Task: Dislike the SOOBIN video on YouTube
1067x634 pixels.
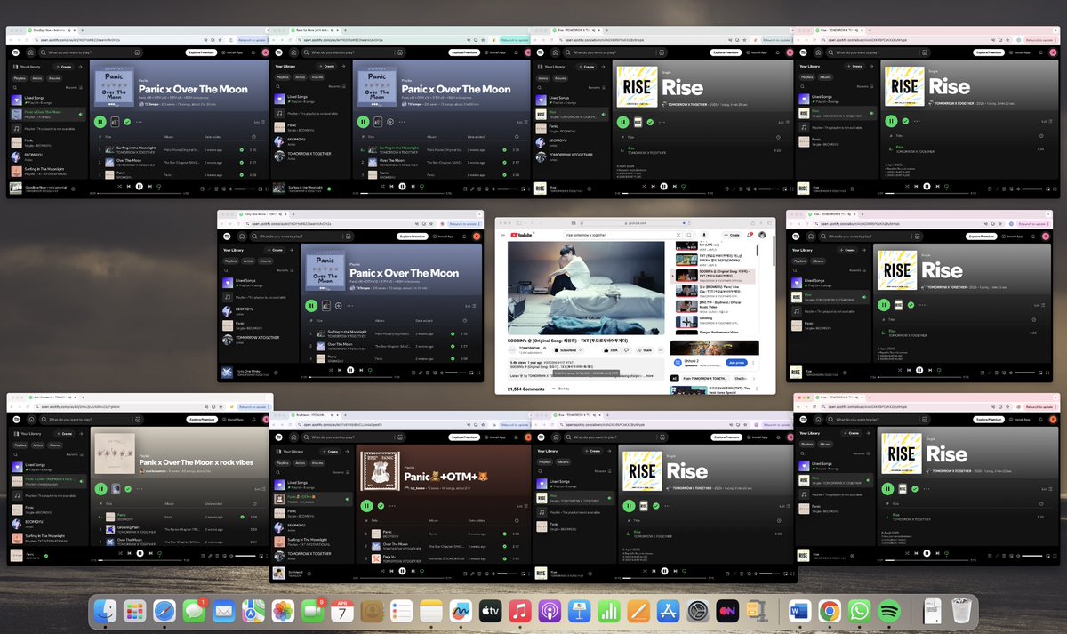Action: 626,350
